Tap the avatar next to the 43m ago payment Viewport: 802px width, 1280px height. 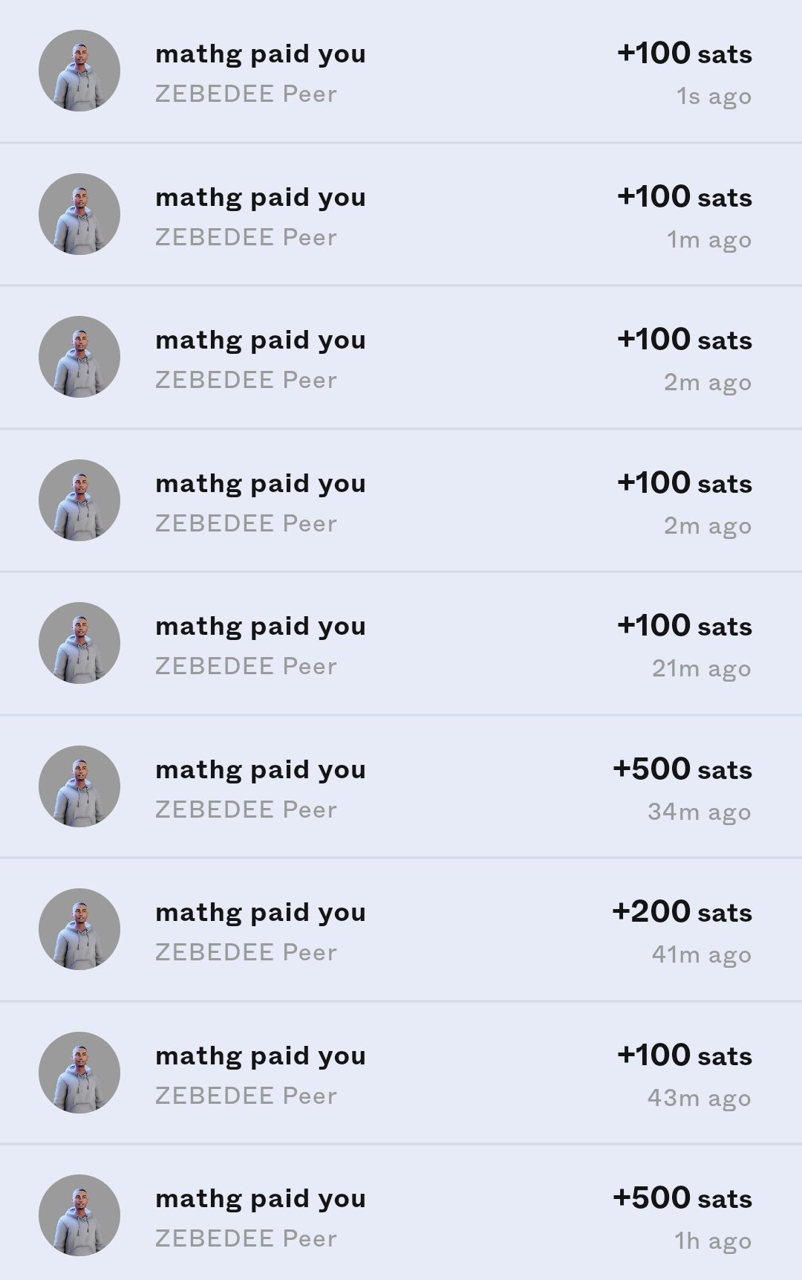click(79, 1073)
